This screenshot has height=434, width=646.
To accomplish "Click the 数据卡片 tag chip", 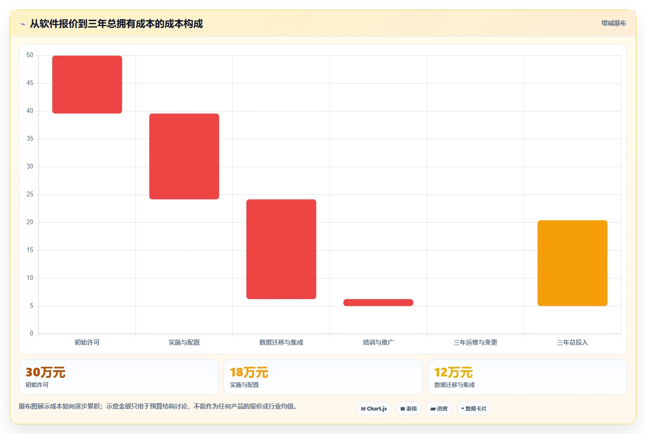I will (x=474, y=409).
